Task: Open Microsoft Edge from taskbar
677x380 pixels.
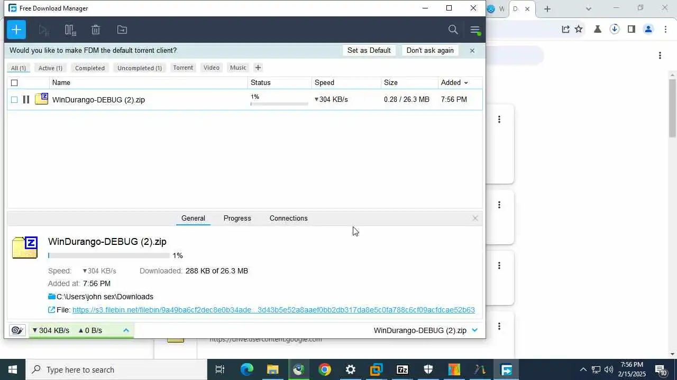Action: 247,369
